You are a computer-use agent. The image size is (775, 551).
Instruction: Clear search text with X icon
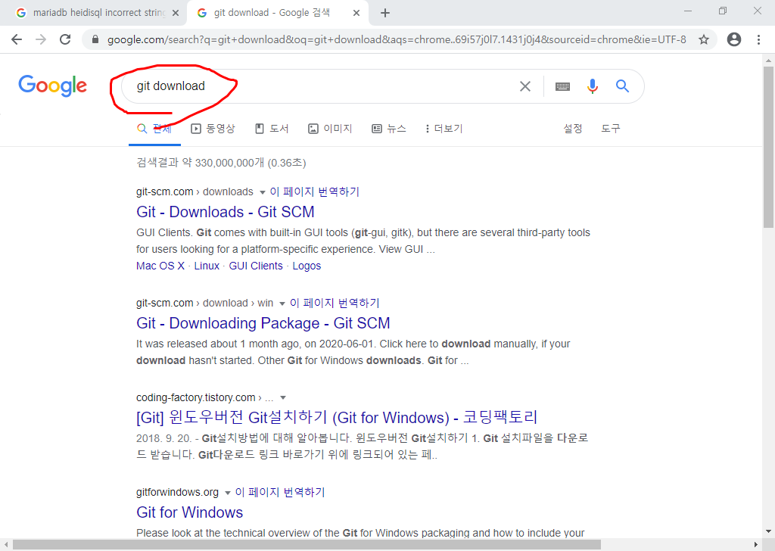tap(525, 86)
